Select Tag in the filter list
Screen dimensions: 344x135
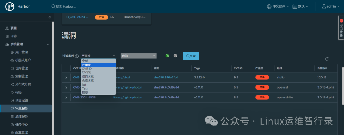click(x=98, y=88)
